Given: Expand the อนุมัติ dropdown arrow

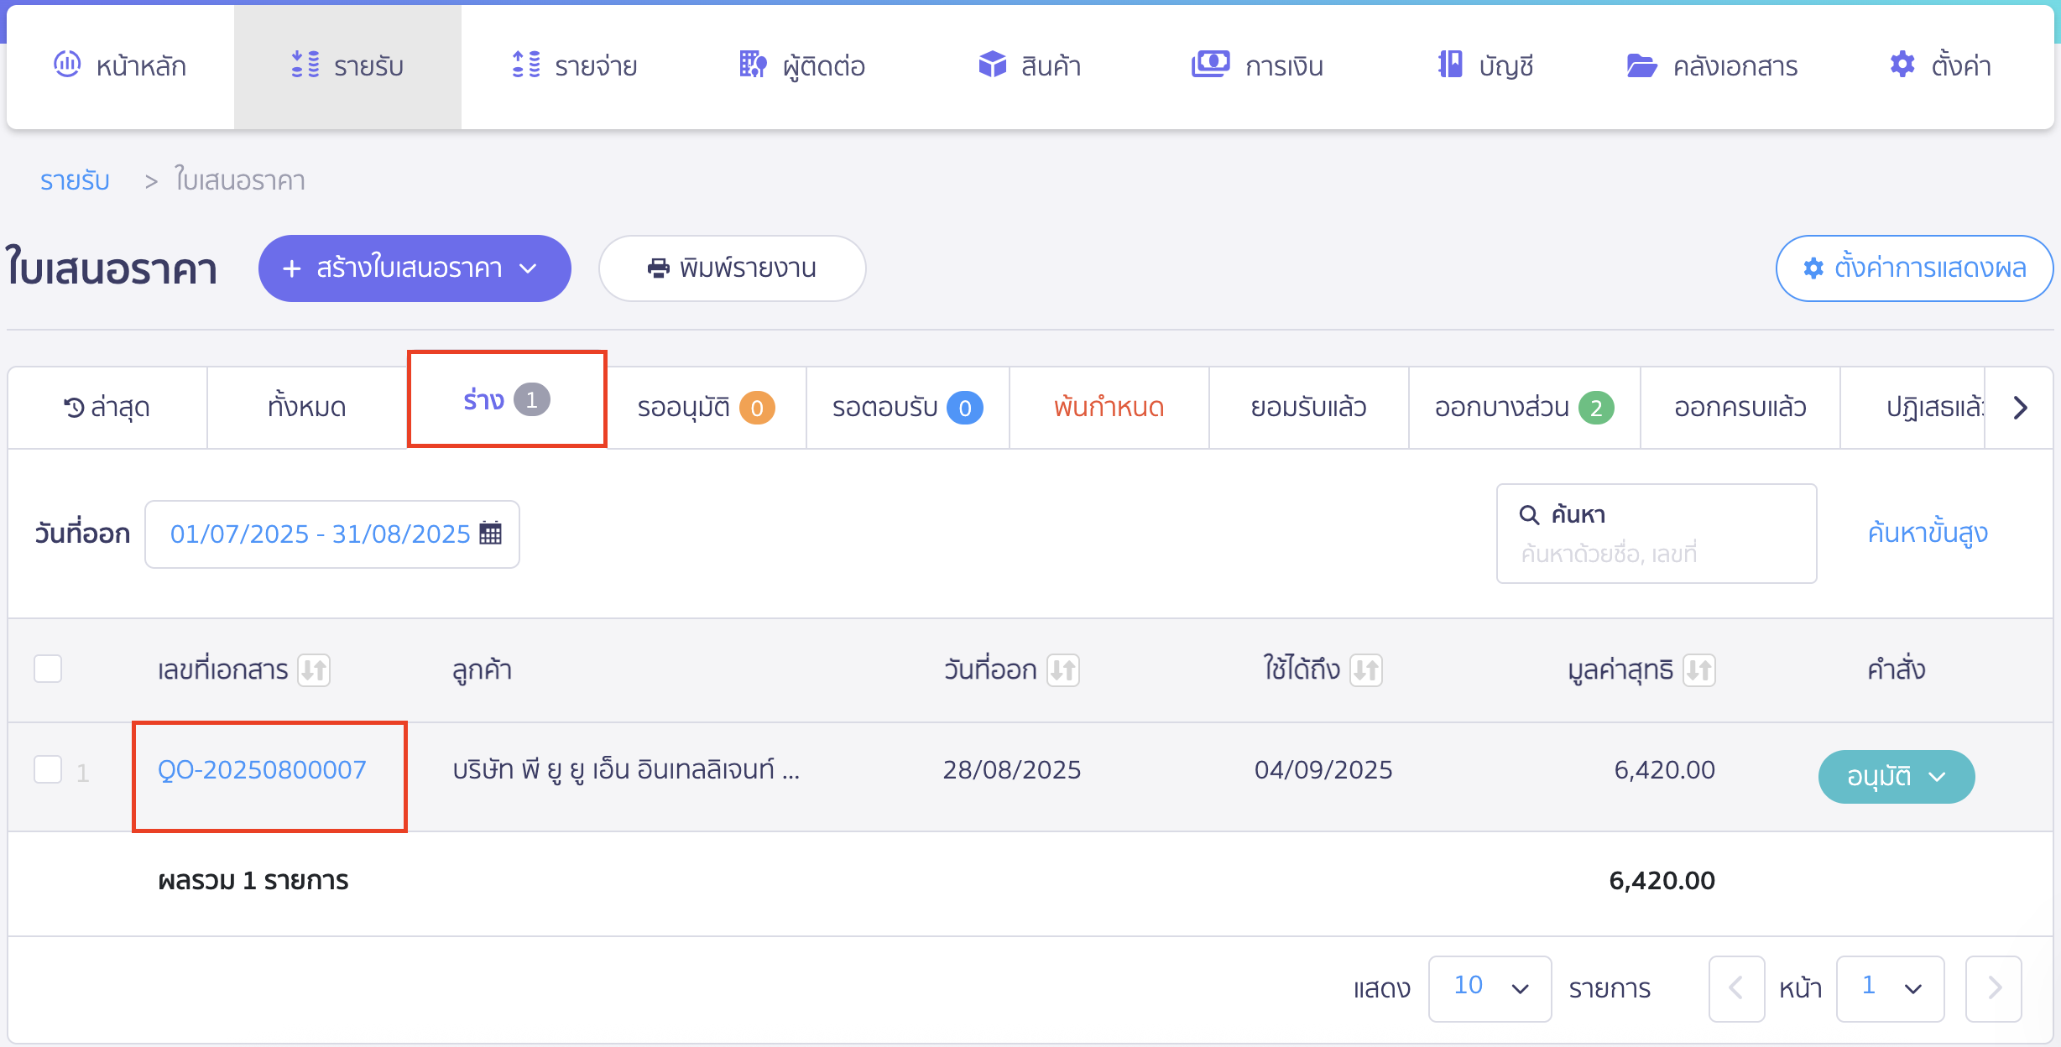Looking at the screenshot, I should click(x=1938, y=777).
